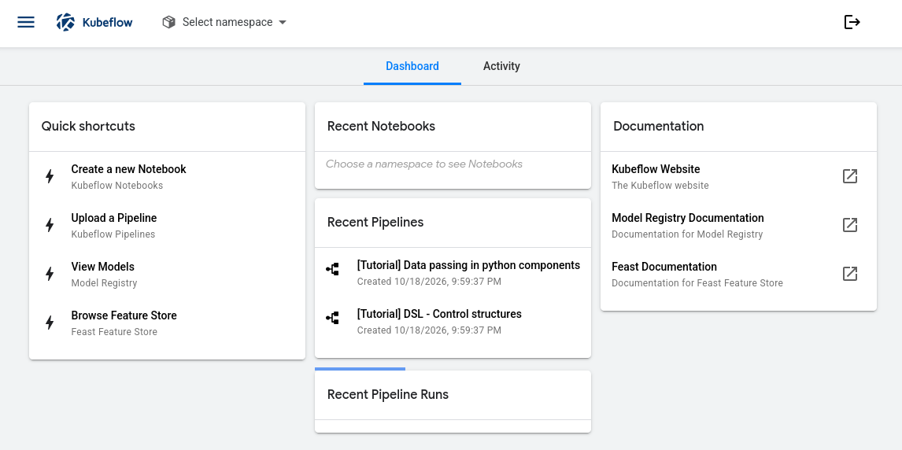
Task: Click external link icon for Model Registry Documentation
Action: [x=849, y=225]
